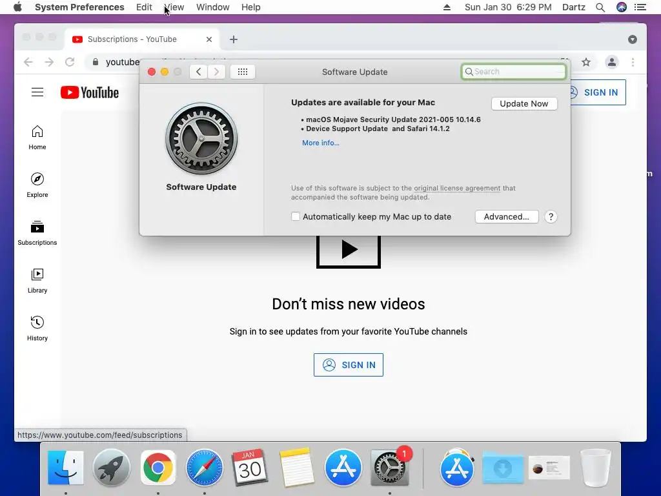Open the Dartz user menu
661x496 pixels.
point(574,7)
